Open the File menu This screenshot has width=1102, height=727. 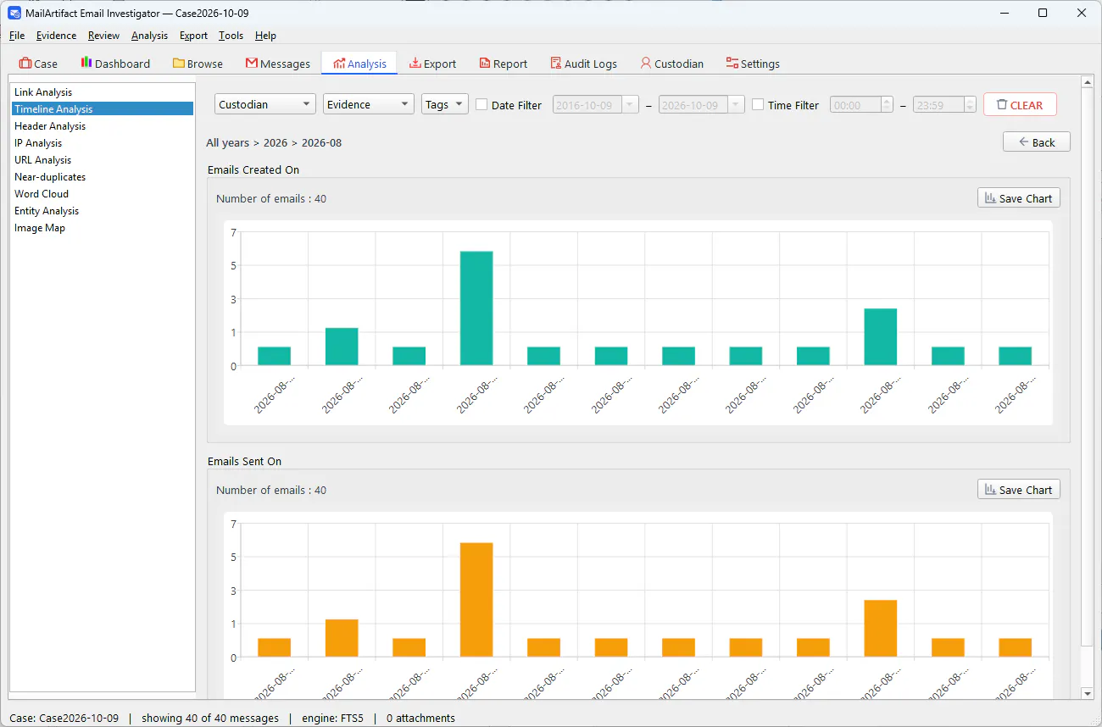(x=17, y=36)
